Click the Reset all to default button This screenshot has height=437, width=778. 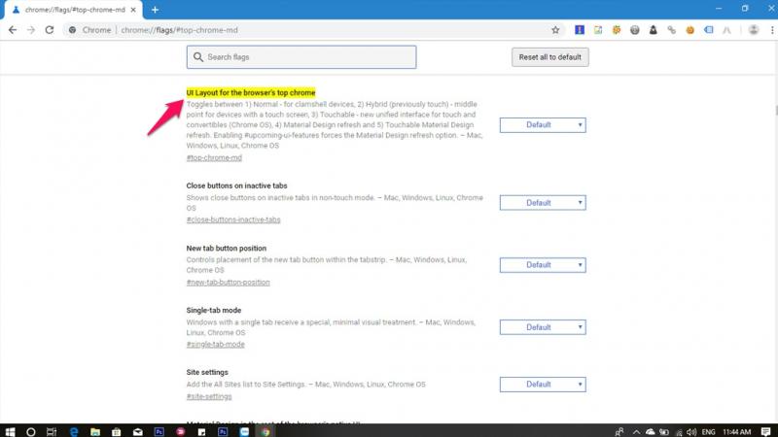coord(549,57)
